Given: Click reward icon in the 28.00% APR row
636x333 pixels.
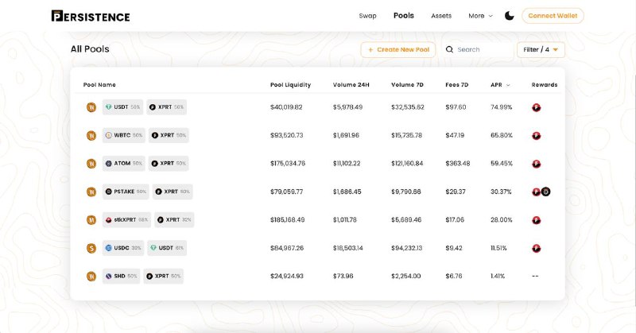Looking at the screenshot, I should pyautogui.click(x=536, y=220).
